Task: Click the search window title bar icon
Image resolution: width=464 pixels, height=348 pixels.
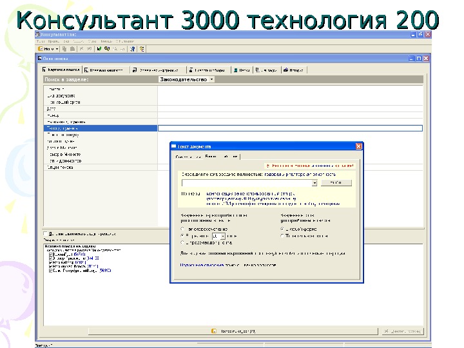Action: (40, 58)
